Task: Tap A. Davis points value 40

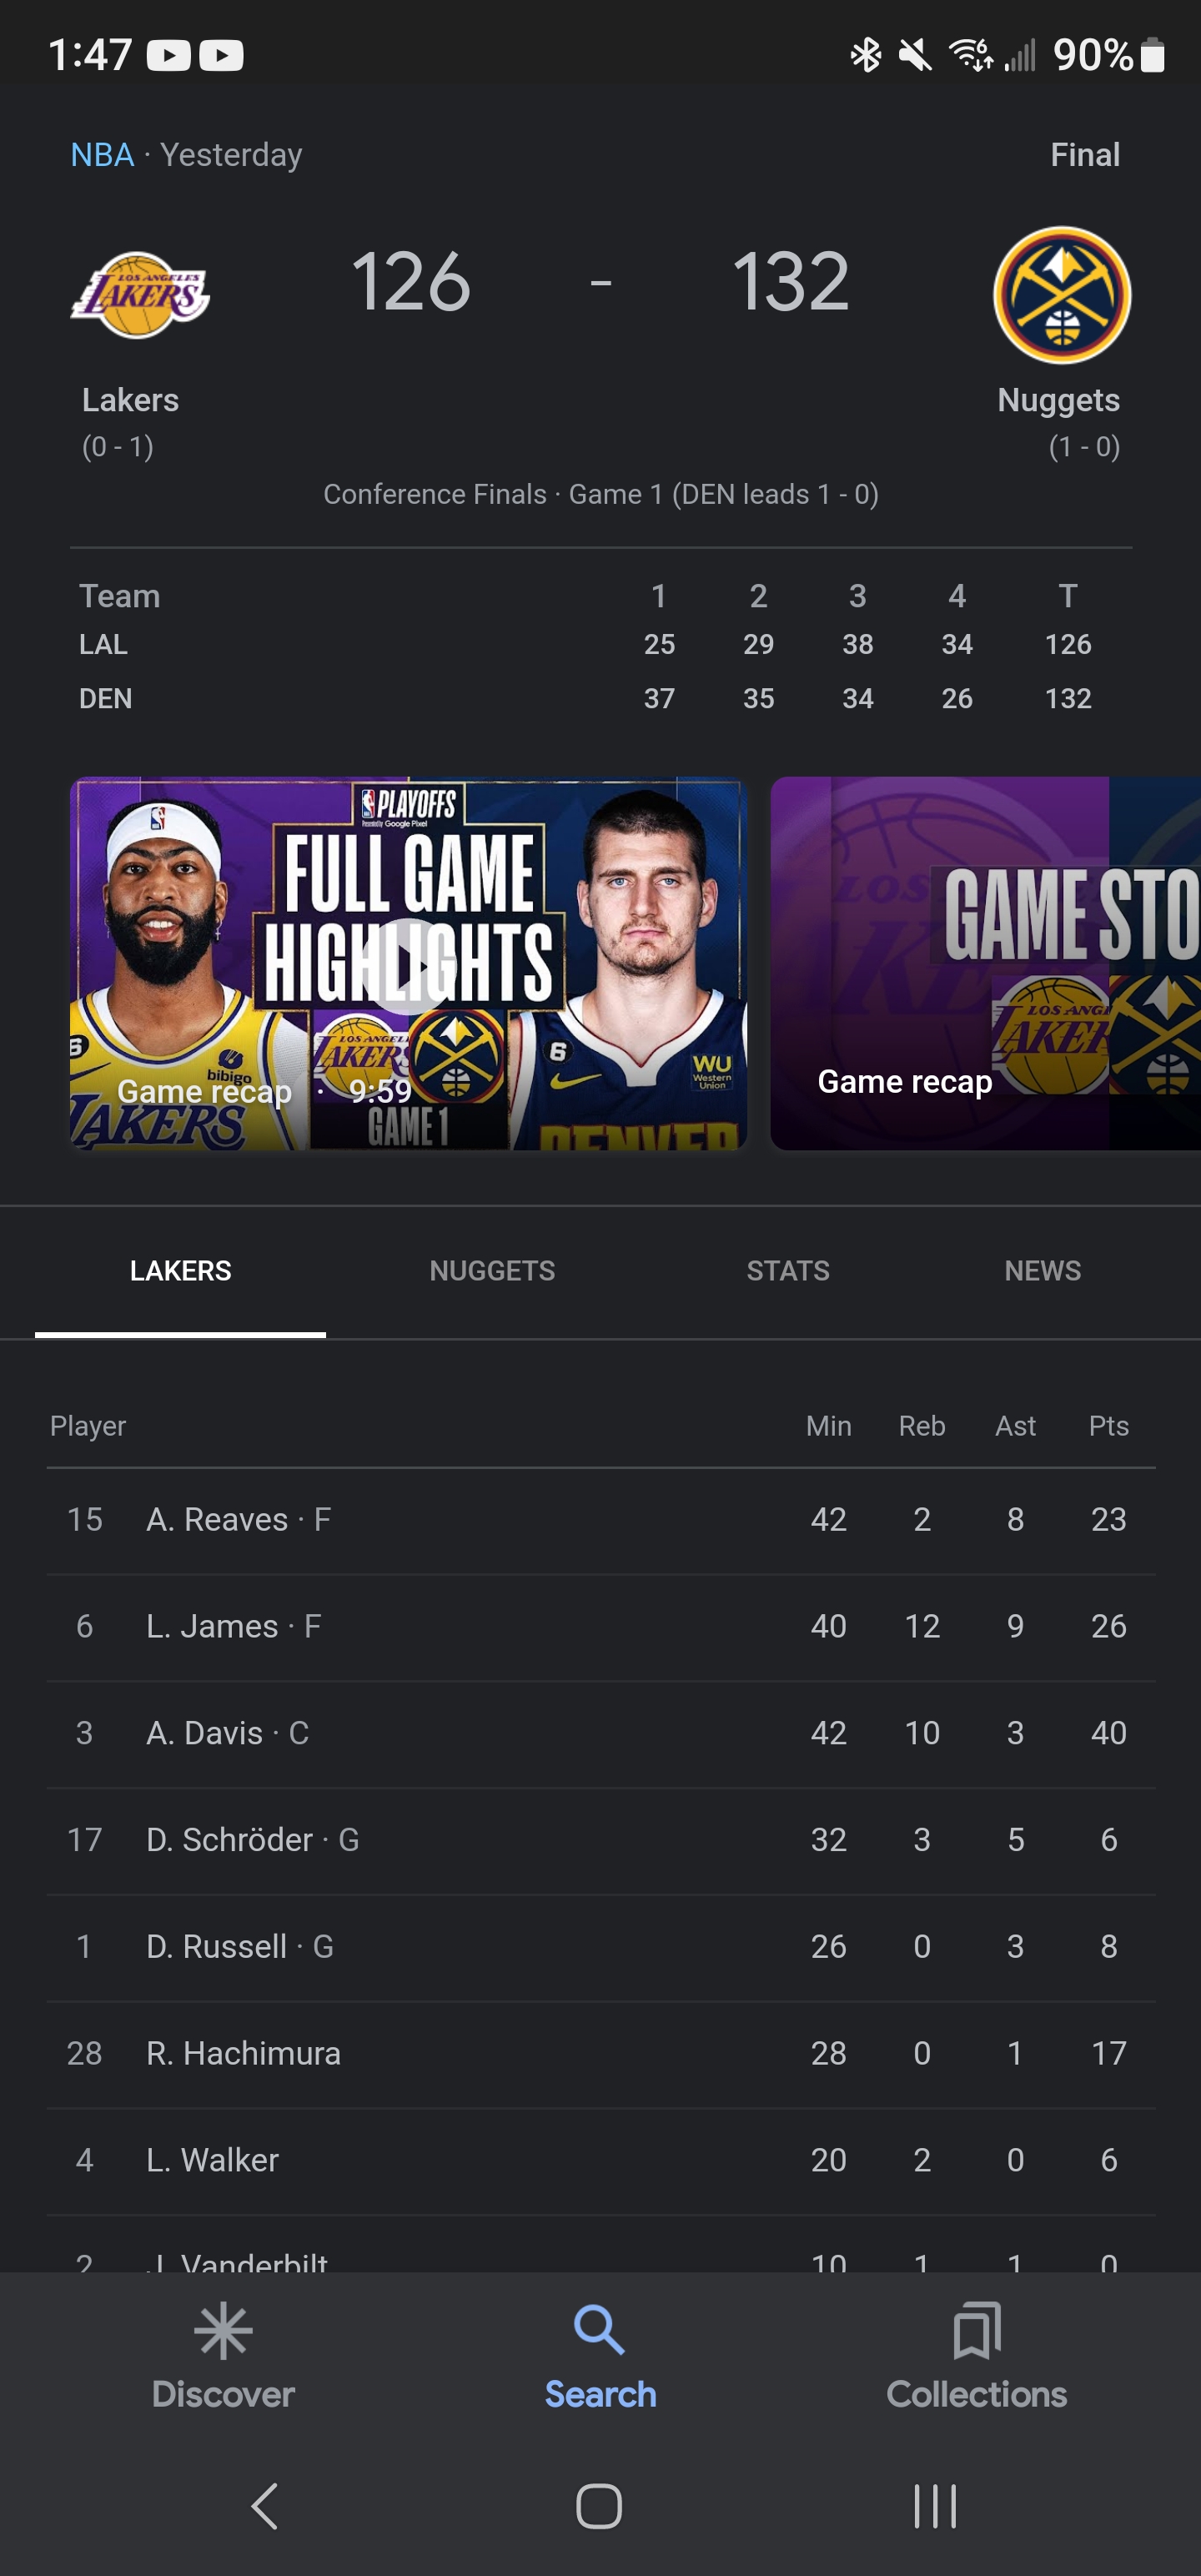Action: pyautogui.click(x=1108, y=1734)
